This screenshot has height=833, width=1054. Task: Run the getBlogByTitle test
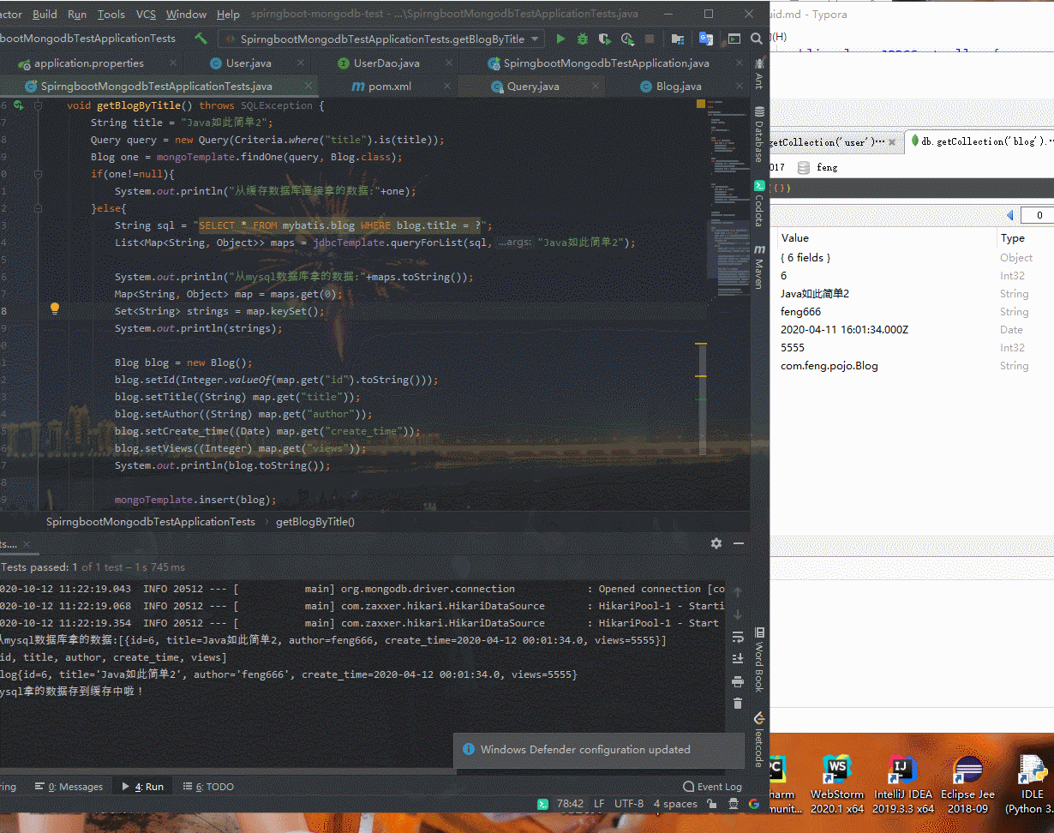[x=560, y=39]
